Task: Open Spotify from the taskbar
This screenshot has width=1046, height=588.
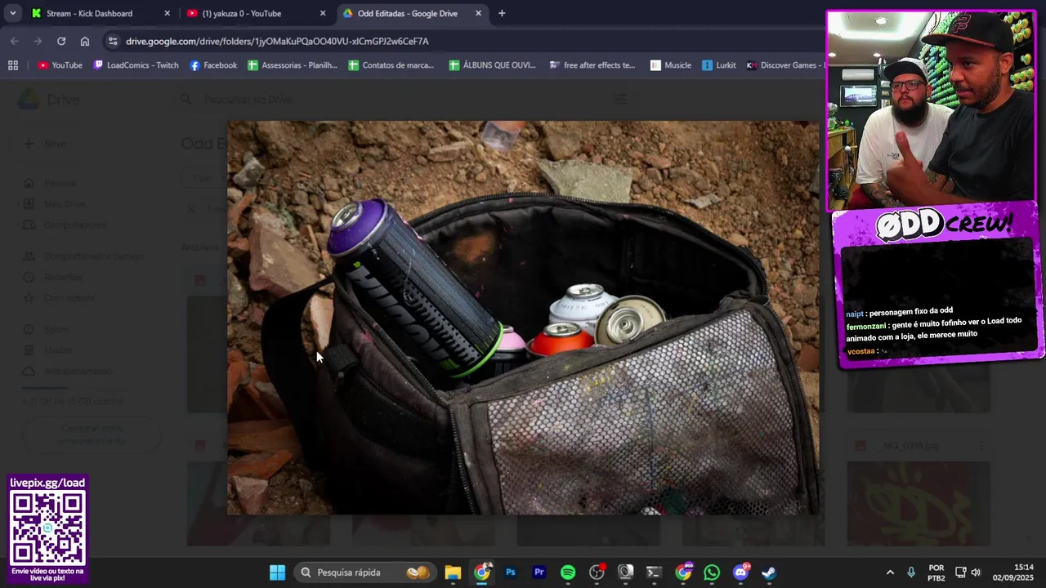Action: point(568,572)
